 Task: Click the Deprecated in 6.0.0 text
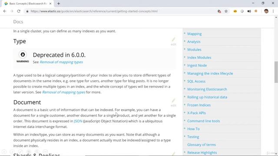(59, 55)
